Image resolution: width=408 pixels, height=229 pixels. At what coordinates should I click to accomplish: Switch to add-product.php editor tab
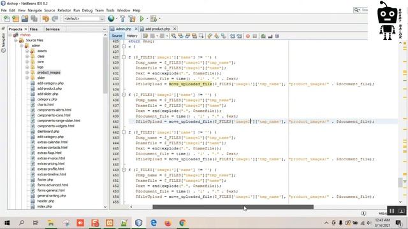[x=157, y=29]
